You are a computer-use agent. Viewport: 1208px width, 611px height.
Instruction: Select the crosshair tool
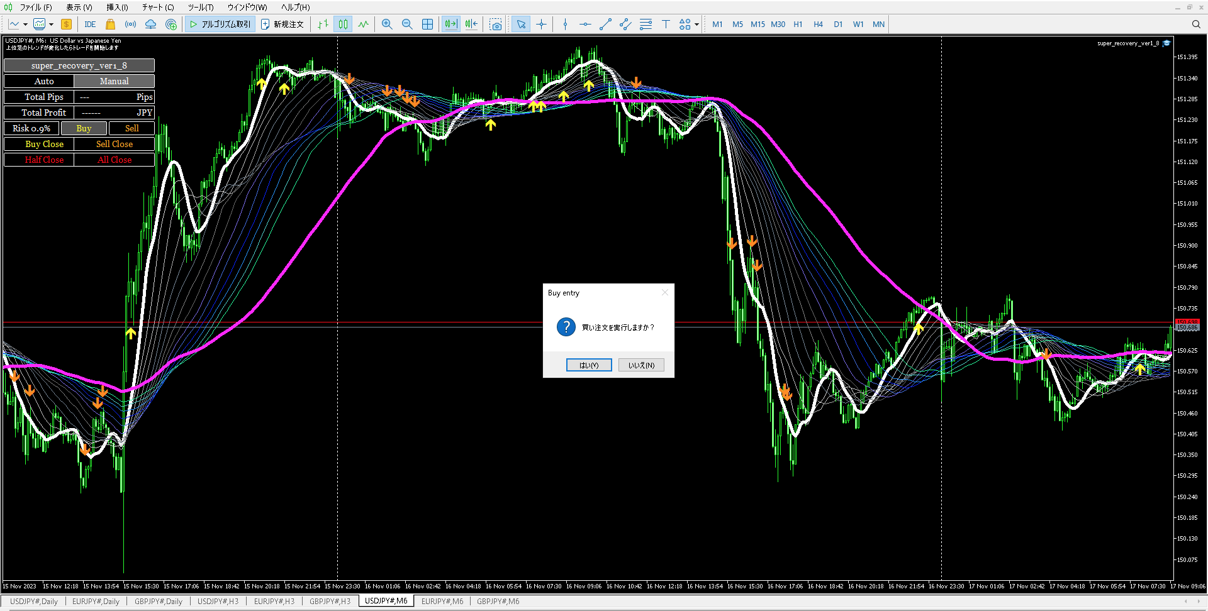pos(541,25)
